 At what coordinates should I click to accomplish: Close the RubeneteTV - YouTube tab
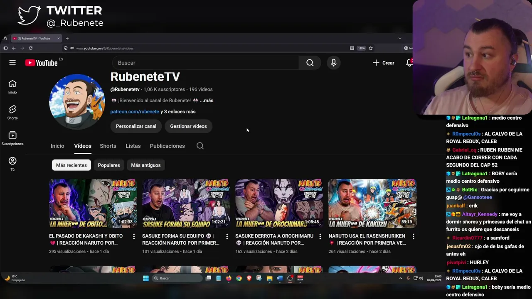point(59,39)
